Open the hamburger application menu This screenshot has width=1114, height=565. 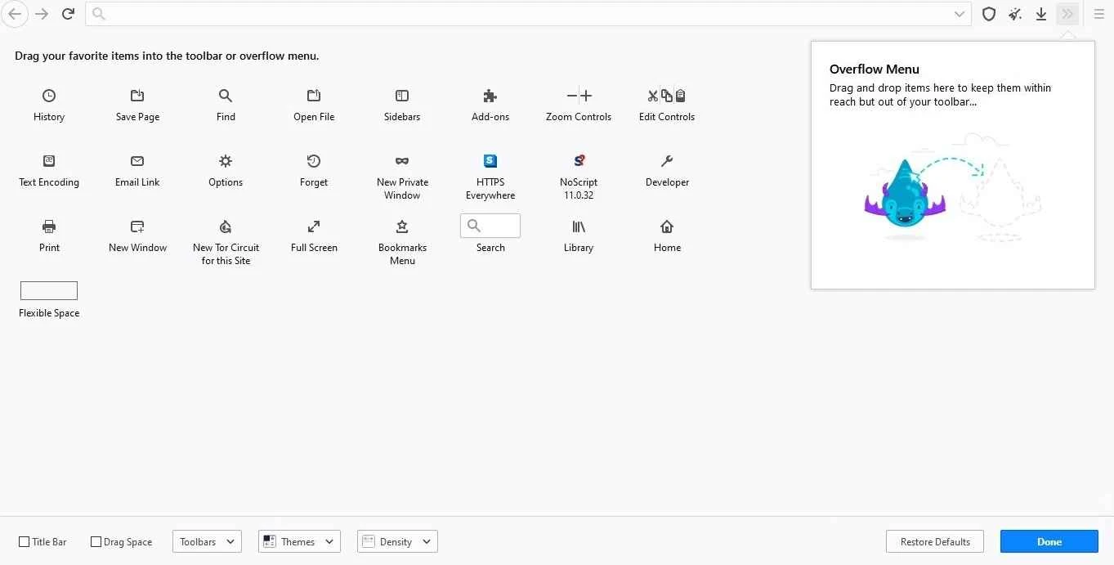point(1099,14)
